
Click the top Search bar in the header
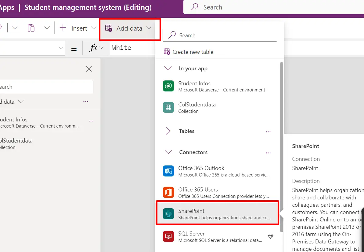274,7
